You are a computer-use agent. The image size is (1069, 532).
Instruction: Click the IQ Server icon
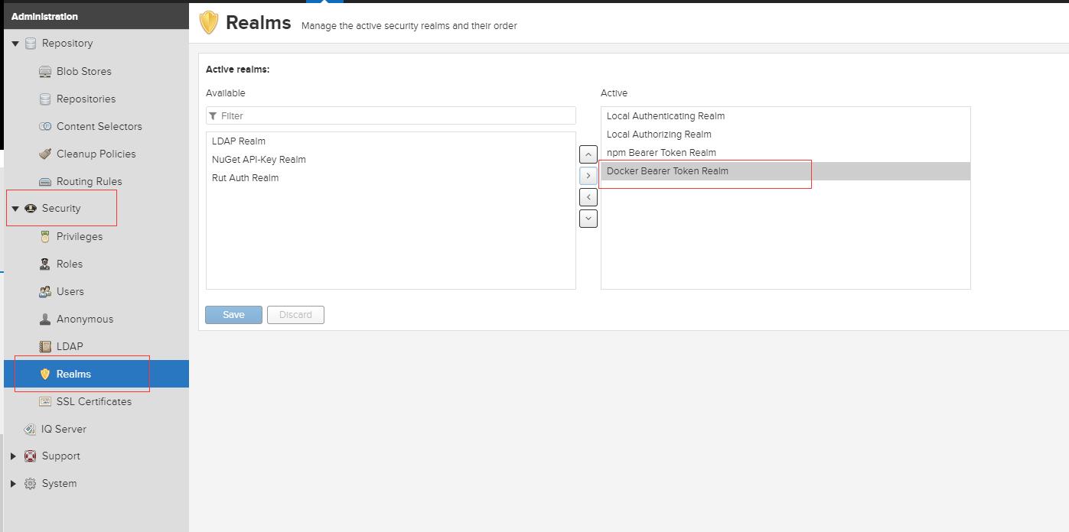30,429
